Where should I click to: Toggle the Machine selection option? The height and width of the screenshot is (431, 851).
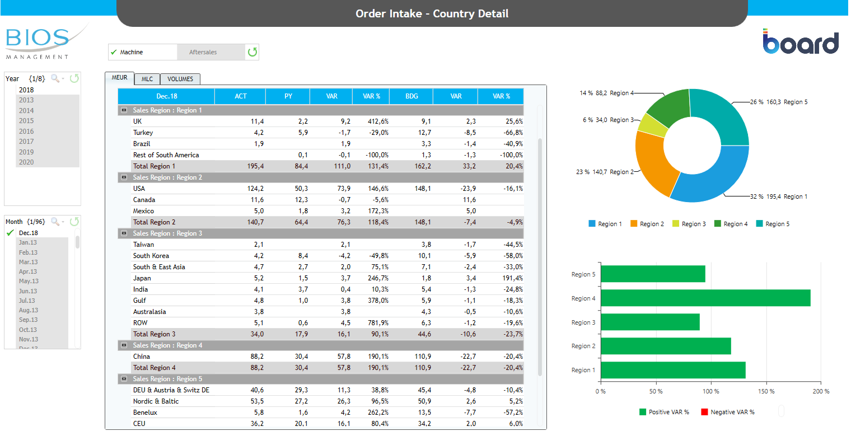[x=143, y=52]
